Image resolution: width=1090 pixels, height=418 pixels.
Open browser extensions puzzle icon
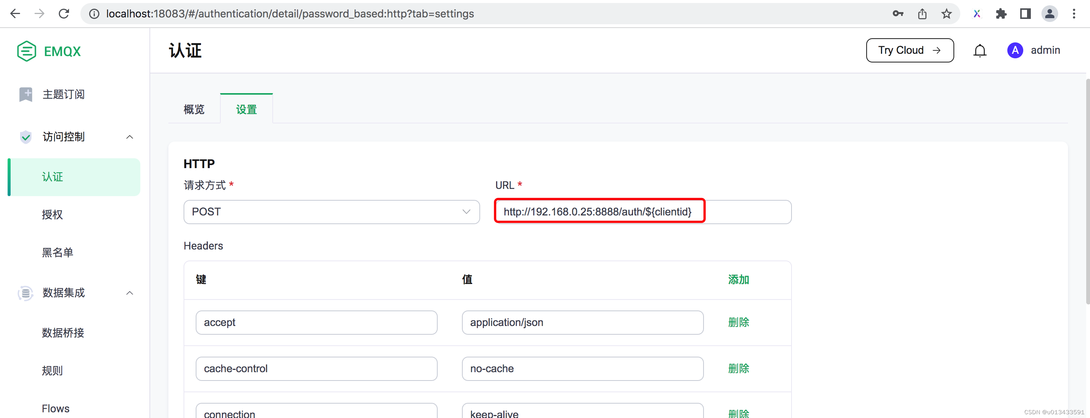(x=1001, y=14)
